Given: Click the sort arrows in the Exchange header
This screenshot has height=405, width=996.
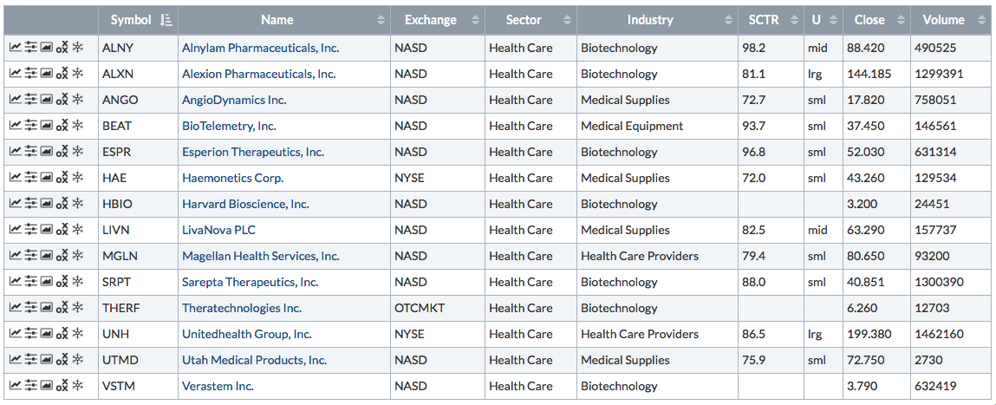Looking at the screenshot, I should tap(475, 20).
